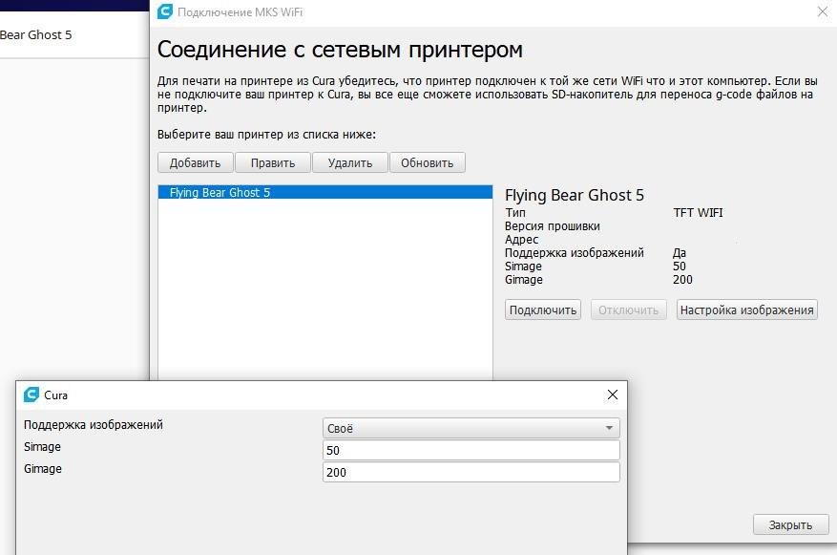
Task: Click the Удалить button
Action: coord(350,163)
